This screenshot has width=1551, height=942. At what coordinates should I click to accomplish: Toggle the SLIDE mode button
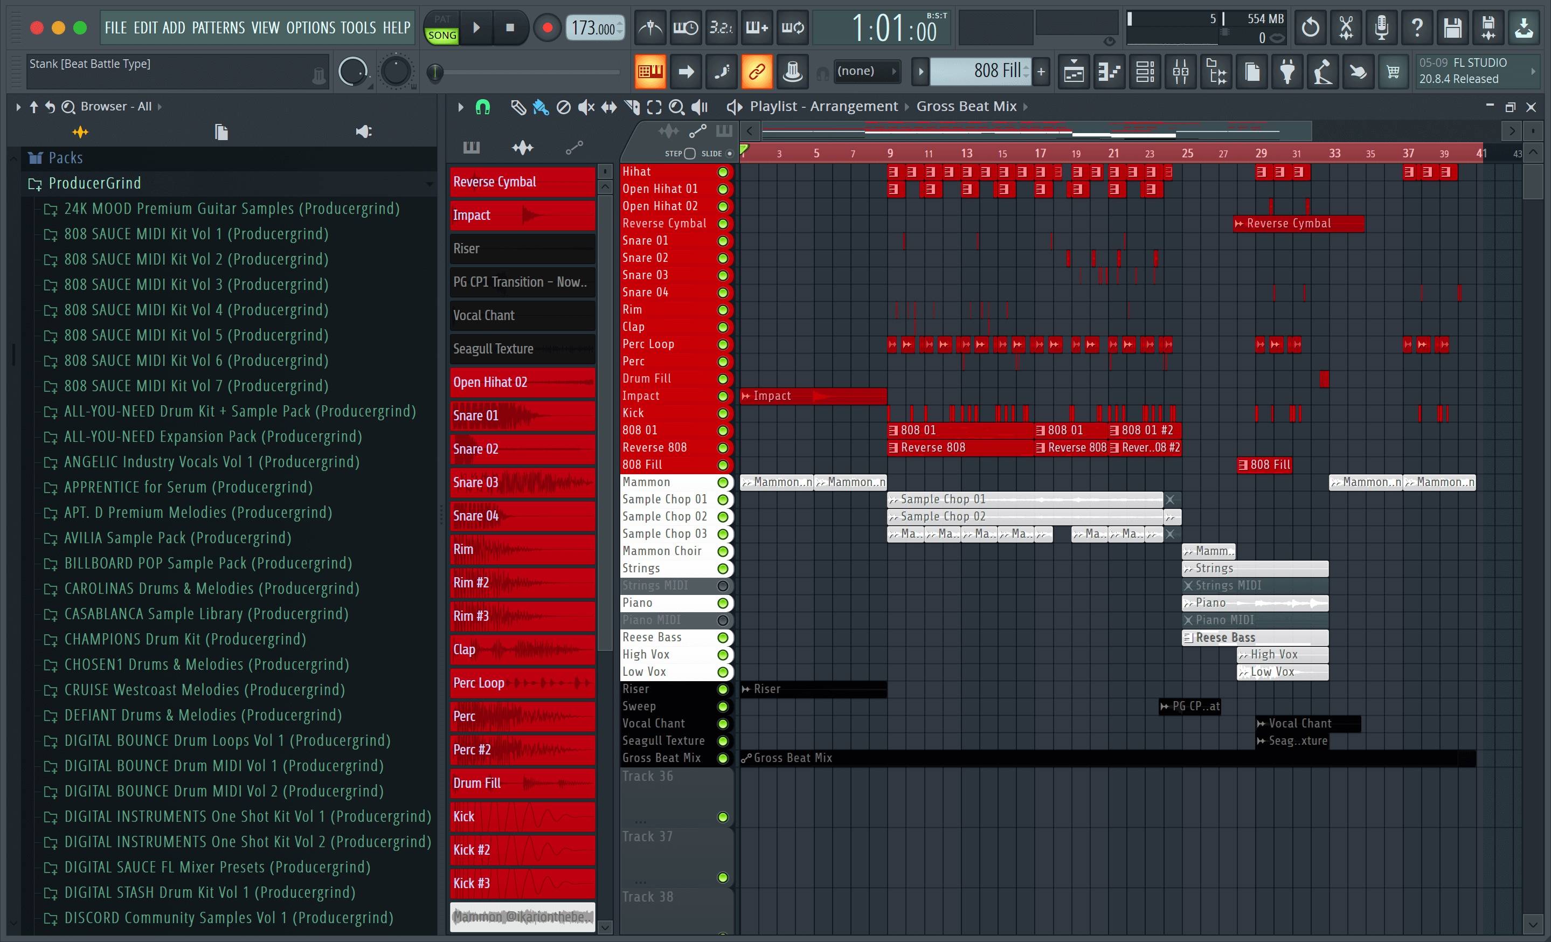point(730,154)
